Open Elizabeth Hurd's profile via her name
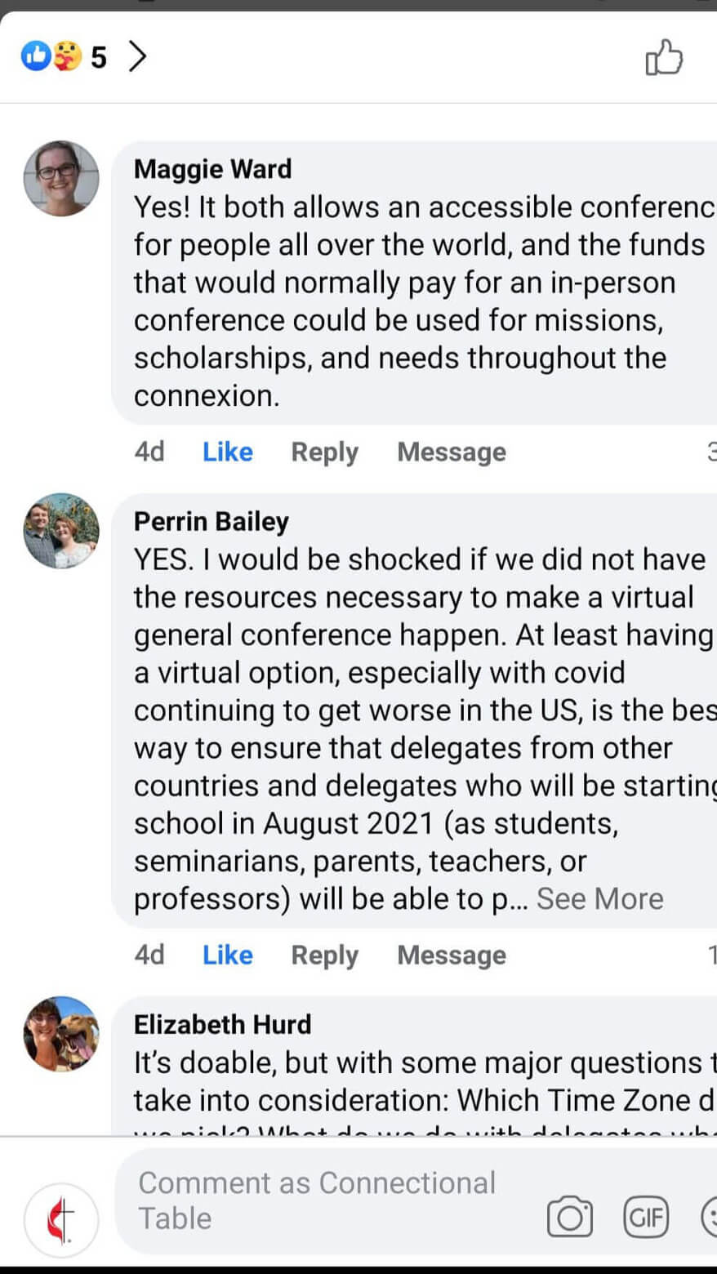 (222, 1024)
